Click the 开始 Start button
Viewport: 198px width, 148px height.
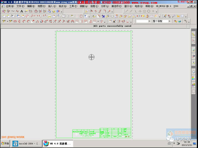point(5,144)
